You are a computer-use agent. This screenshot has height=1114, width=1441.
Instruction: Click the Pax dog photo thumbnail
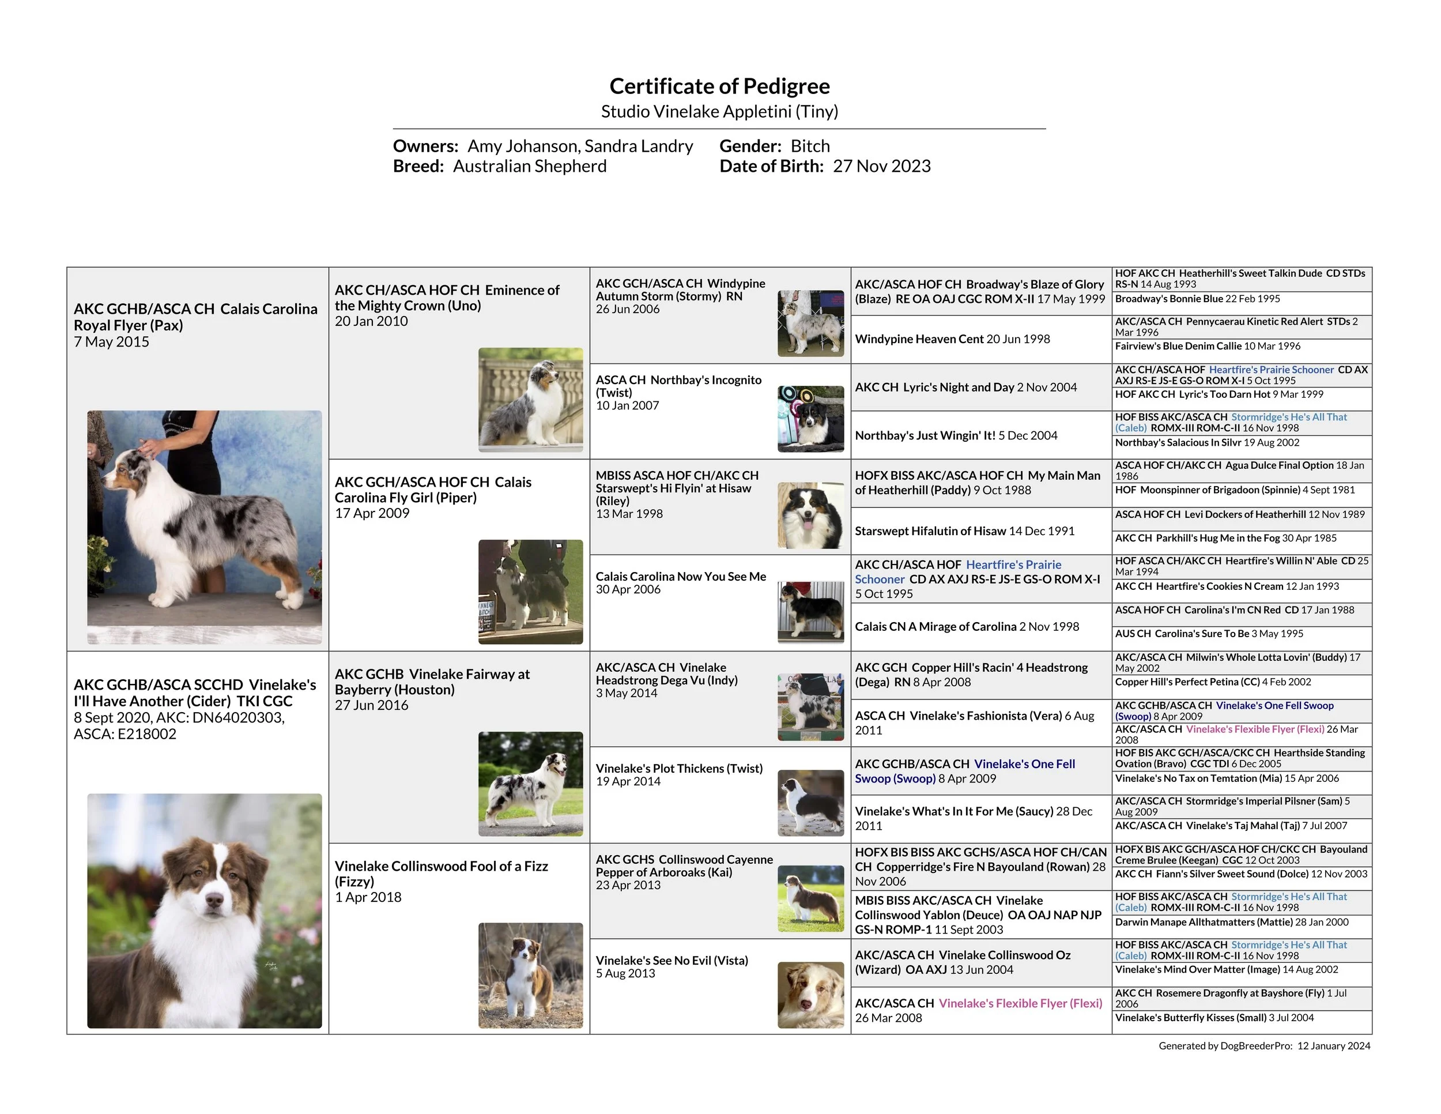(x=205, y=526)
